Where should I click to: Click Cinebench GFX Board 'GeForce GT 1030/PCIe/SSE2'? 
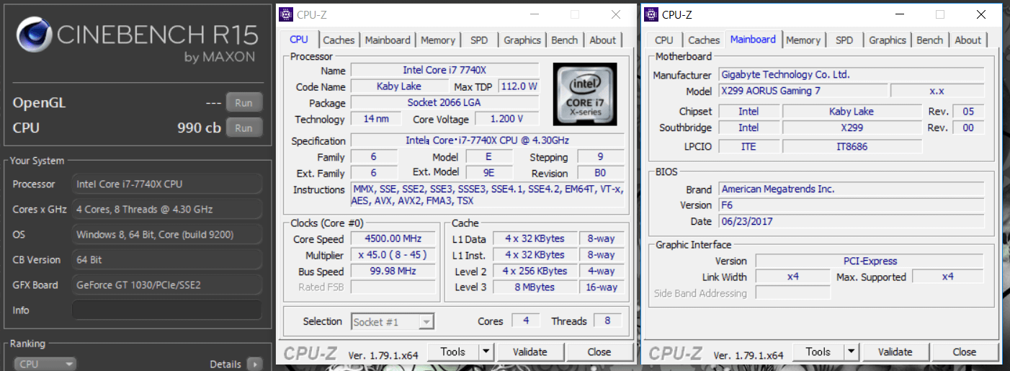click(166, 285)
